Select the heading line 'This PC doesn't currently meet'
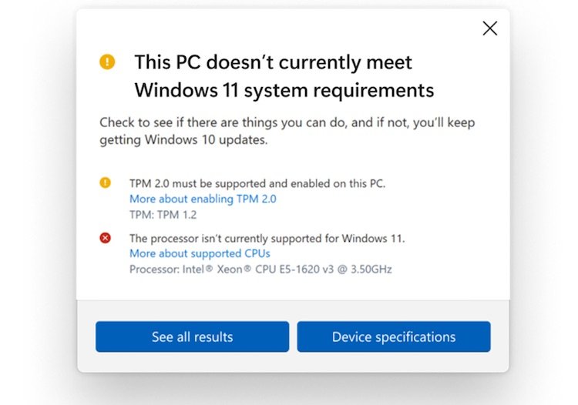The height and width of the screenshot is (405, 578). click(273, 62)
